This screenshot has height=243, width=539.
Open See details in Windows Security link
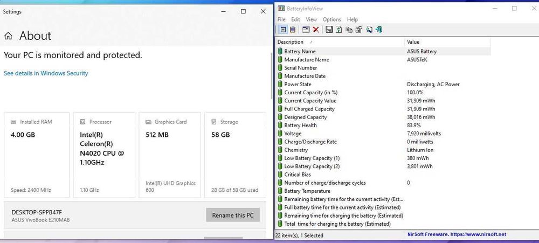[x=46, y=73]
